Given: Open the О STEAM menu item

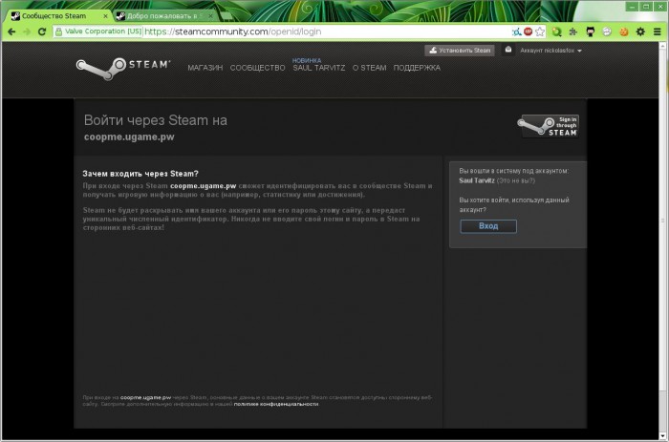Looking at the screenshot, I should click(370, 68).
